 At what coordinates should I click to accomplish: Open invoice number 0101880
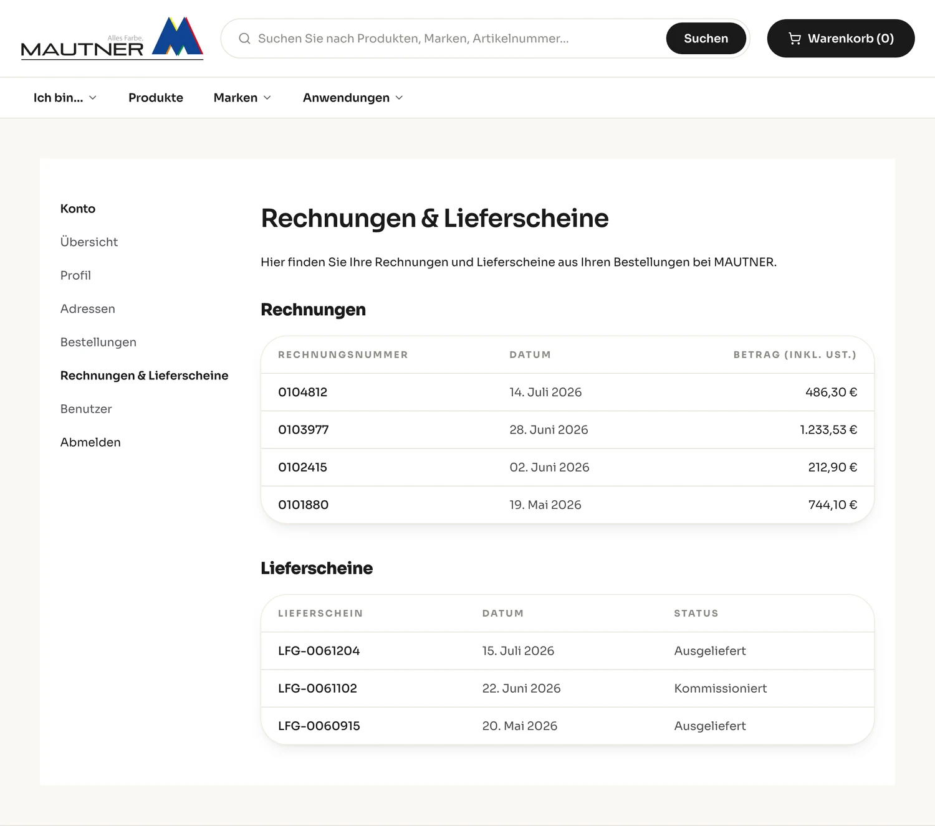[304, 505]
